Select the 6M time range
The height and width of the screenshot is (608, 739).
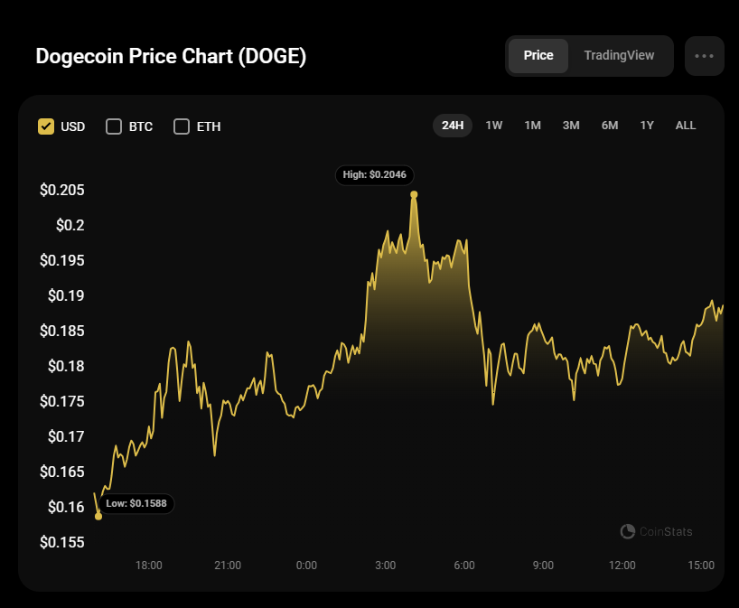[610, 126]
